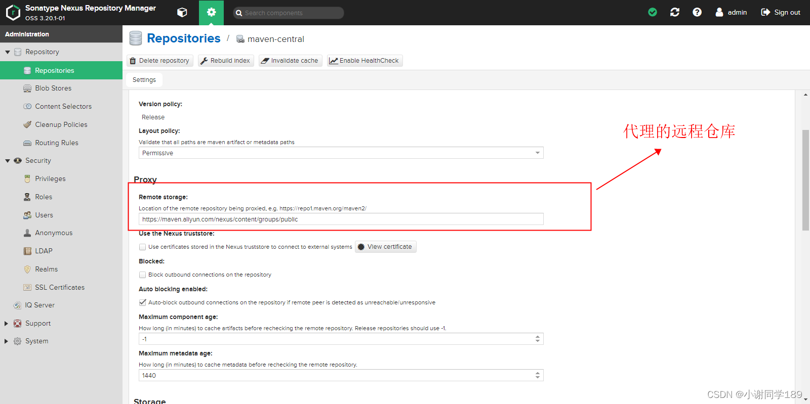Collapse the Repository tree node
810x404 pixels.
pyautogui.click(x=8, y=52)
